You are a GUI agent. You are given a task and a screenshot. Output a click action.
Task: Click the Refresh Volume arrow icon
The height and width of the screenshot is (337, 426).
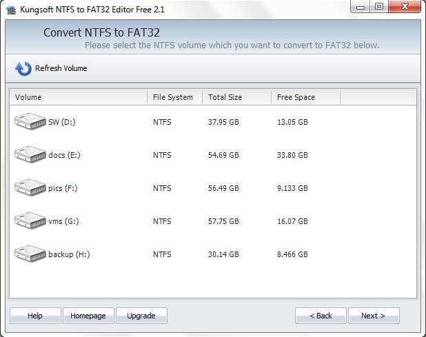[23, 68]
